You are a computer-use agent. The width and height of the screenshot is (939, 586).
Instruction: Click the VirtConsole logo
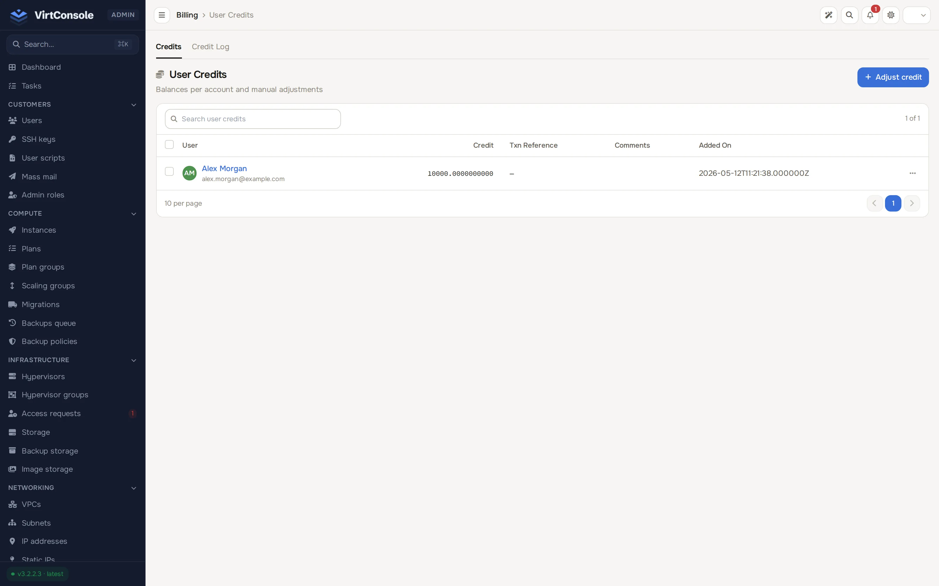pos(52,15)
